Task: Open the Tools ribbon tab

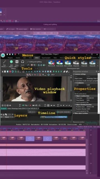Action: pos(55,58)
